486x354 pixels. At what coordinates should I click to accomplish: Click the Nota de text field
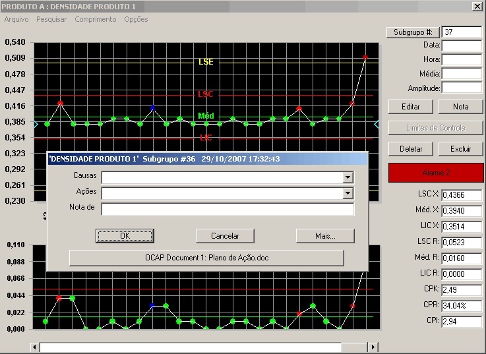click(x=228, y=209)
